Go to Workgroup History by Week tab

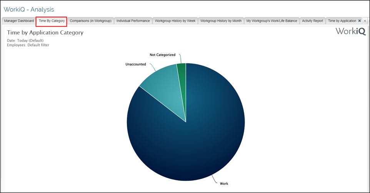point(175,21)
